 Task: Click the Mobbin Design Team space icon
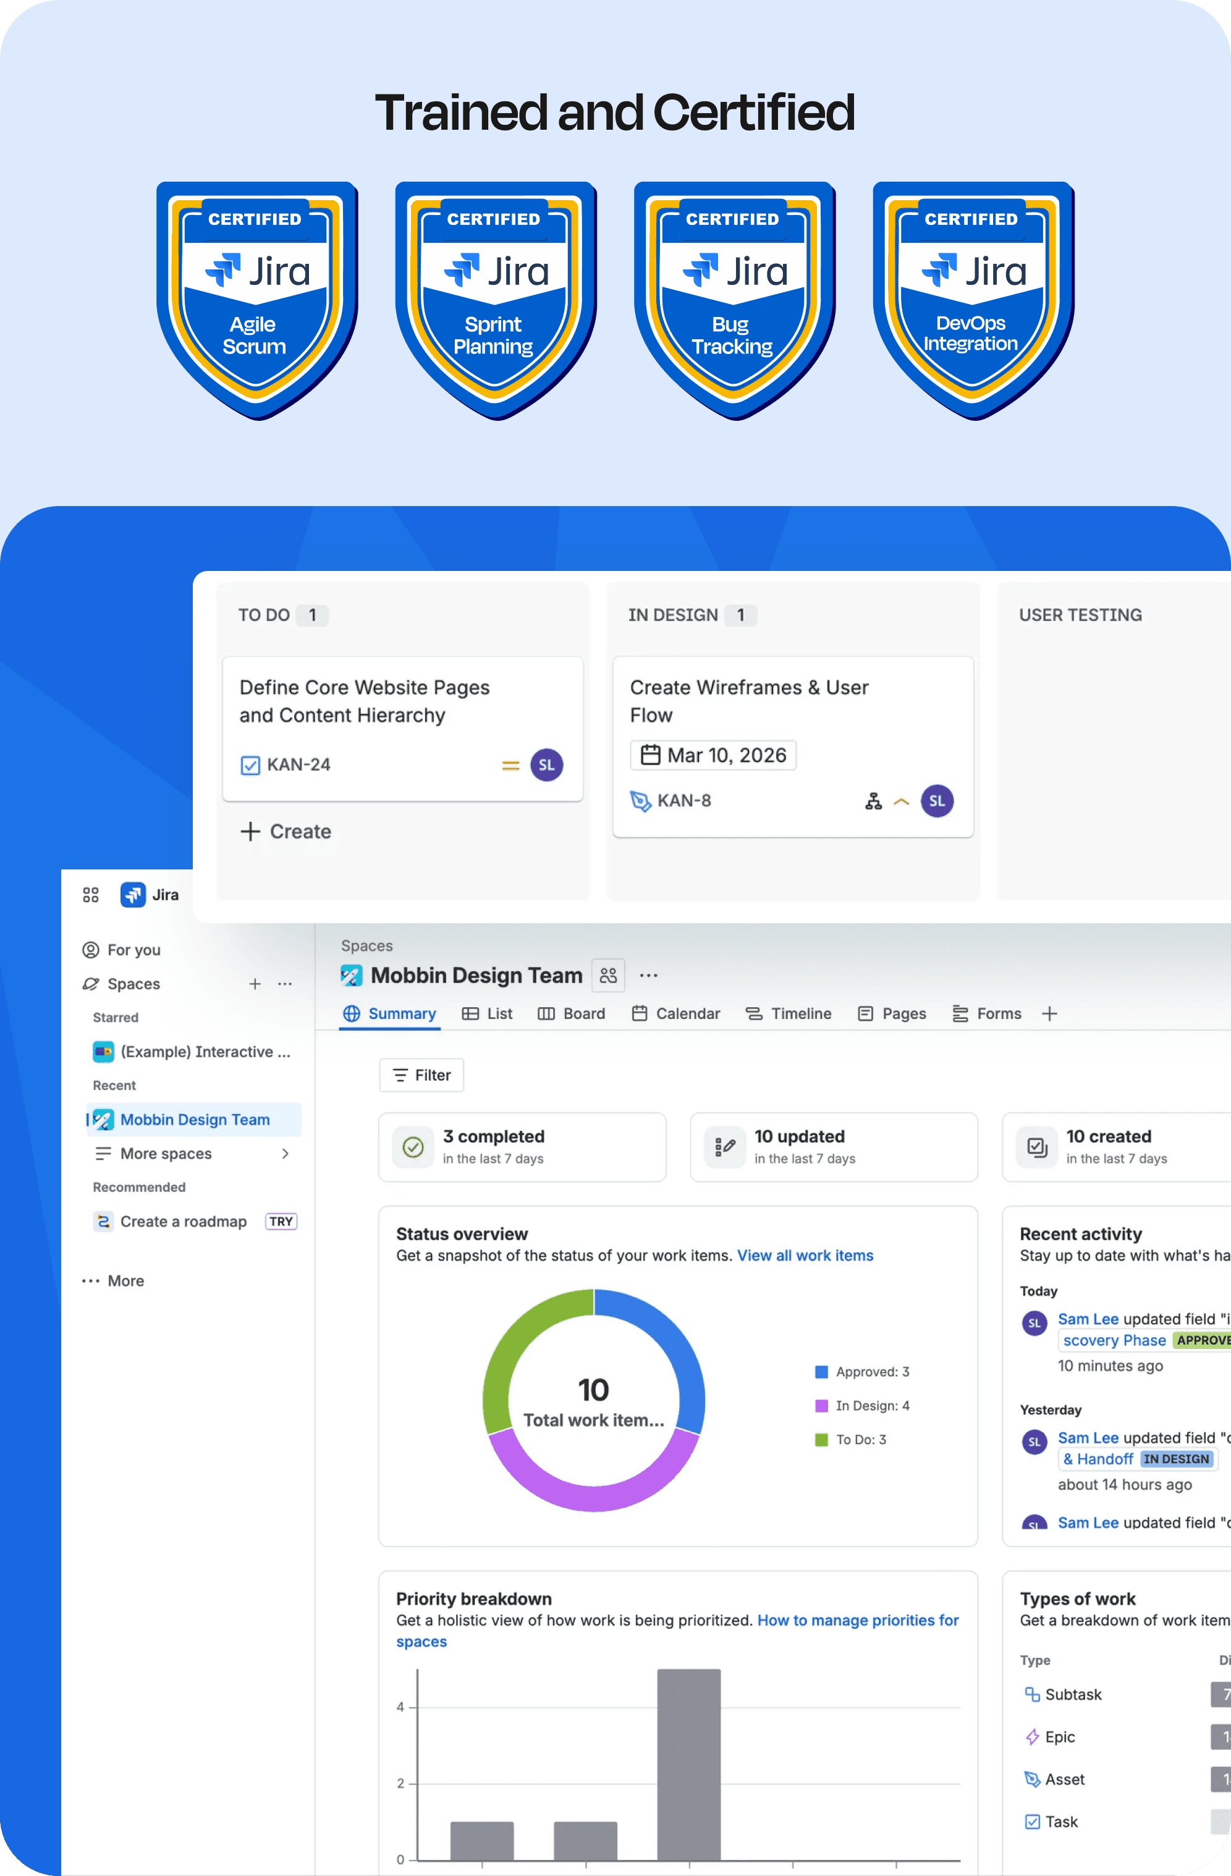pyautogui.click(x=352, y=975)
